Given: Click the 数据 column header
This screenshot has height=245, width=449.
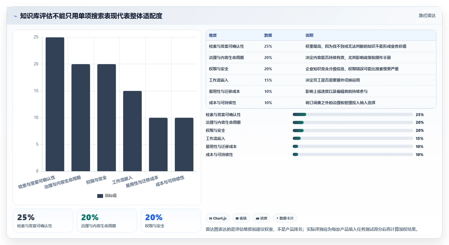Looking at the screenshot, I should (268, 35).
